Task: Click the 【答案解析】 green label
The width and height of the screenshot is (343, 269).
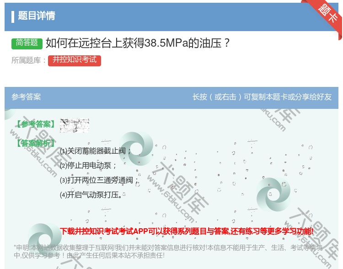Action: tap(35, 143)
